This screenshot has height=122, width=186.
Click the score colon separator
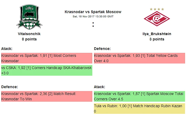(93, 24)
